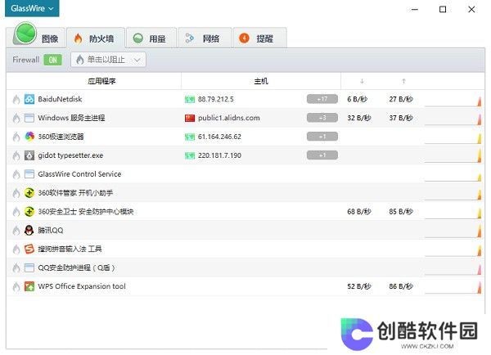Click the BaiduNetdisk app icon
491x355 pixels.
[x=29, y=99]
